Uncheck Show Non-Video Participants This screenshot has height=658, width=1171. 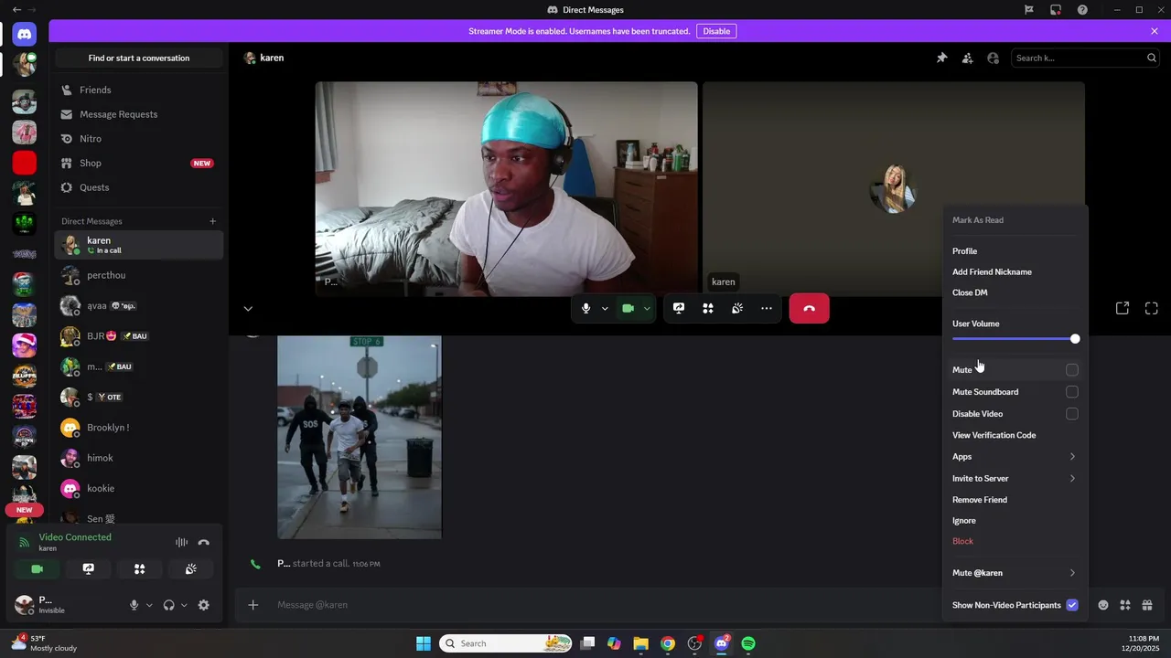(x=1072, y=605)
